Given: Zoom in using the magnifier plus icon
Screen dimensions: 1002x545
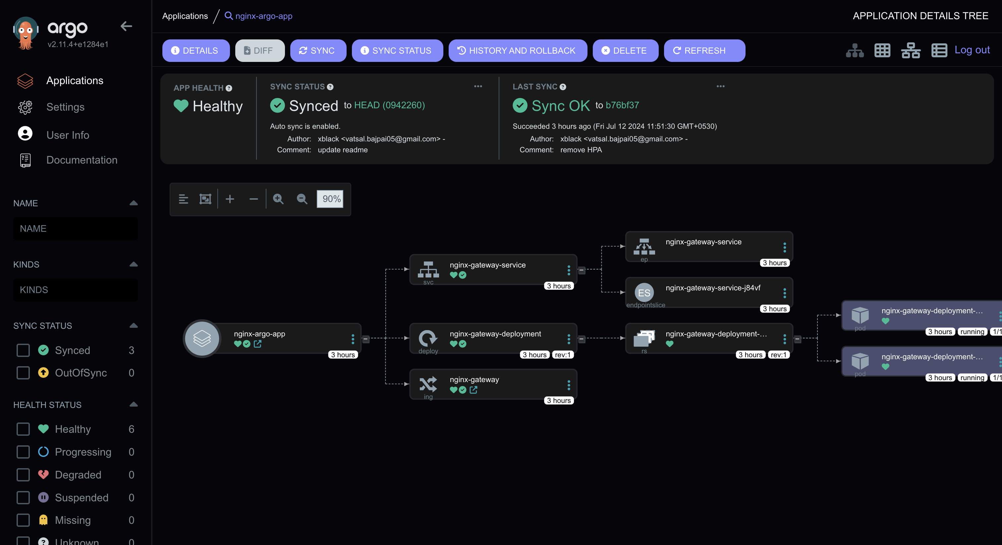Looking at the screenshot, I should click(278, 199).
